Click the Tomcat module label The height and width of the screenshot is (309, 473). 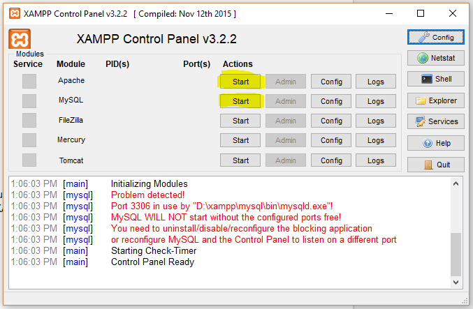coord(71,160)
